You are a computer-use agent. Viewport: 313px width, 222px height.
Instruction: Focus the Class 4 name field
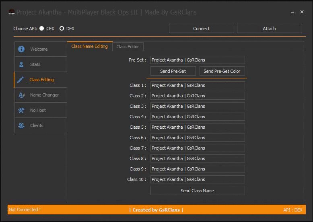(198, 117)
